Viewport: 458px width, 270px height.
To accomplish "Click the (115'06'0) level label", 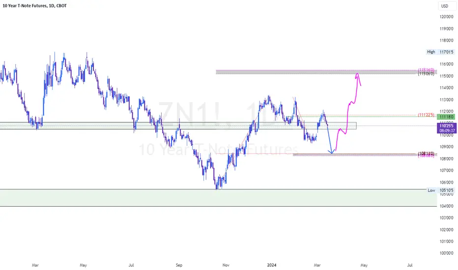I will coord(426,74).
